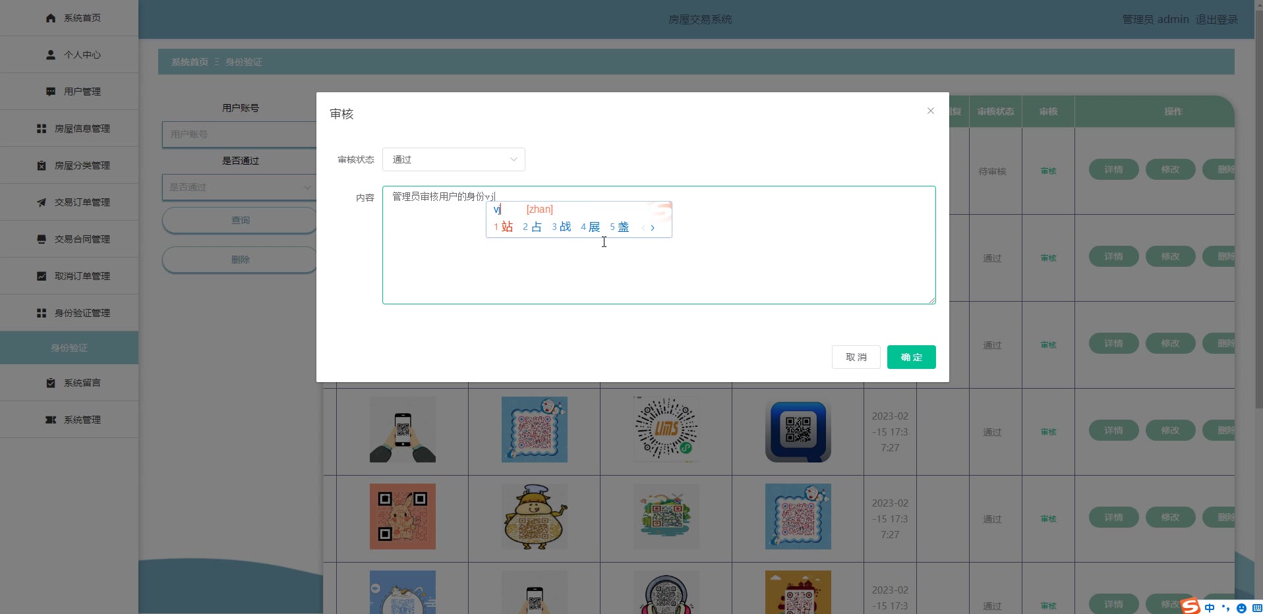1263x614 pixels.
Task: Click the 用户账号 search input field
Action: [x=239, y=134]
